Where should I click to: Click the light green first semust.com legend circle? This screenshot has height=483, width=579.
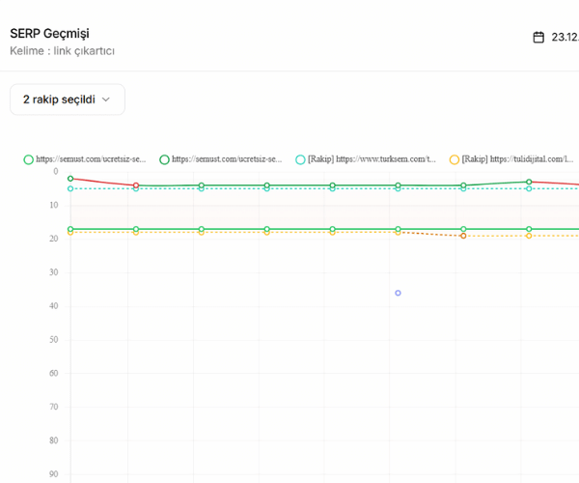tap(28, 159)
